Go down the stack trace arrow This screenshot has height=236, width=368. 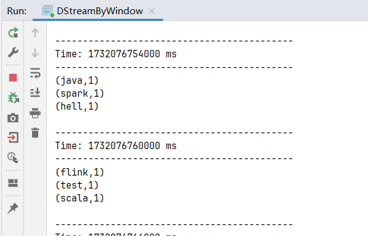click(35, 53)
